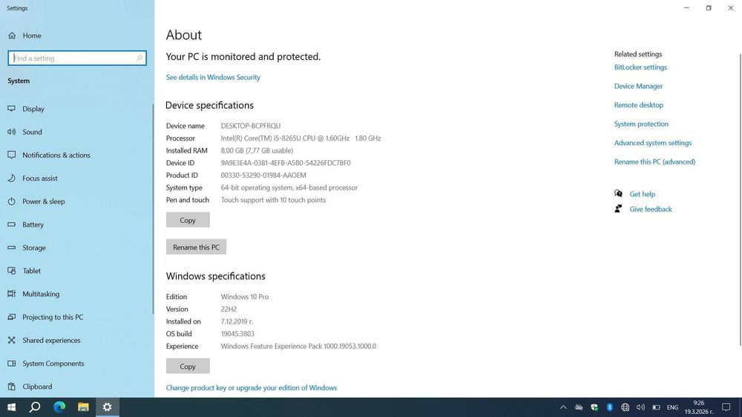Open Advanced system settings link
The height and width of the screenshot is (417, 742).
652,143
